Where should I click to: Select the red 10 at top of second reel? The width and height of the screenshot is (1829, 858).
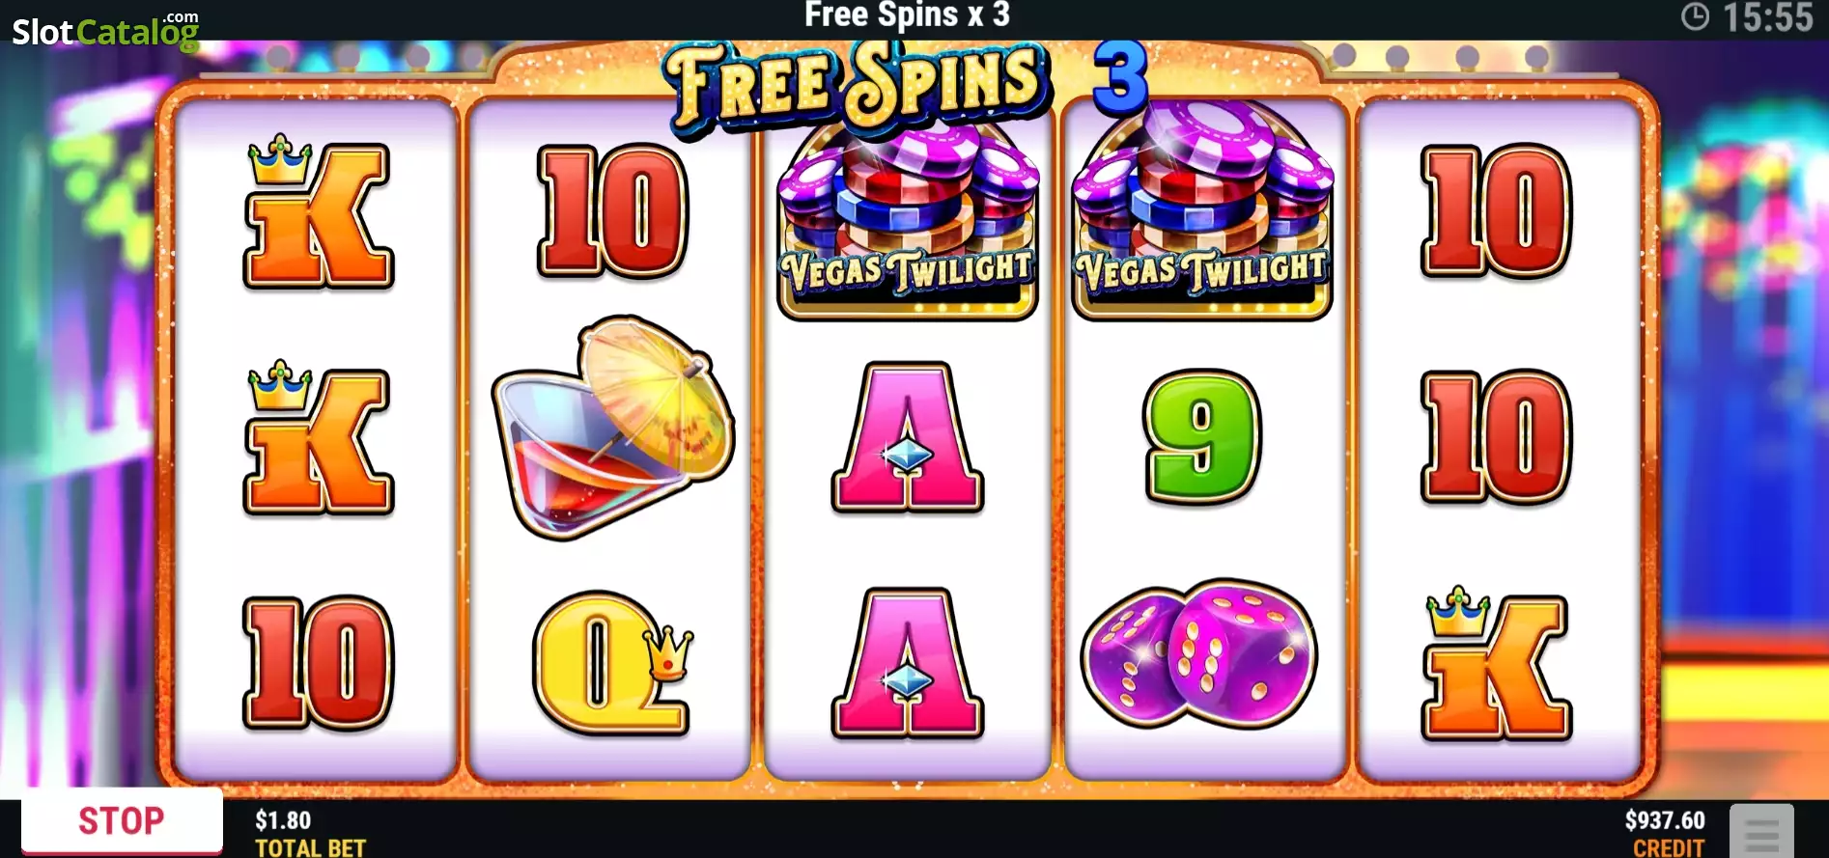pyautogui.click(x=612, y=211)
